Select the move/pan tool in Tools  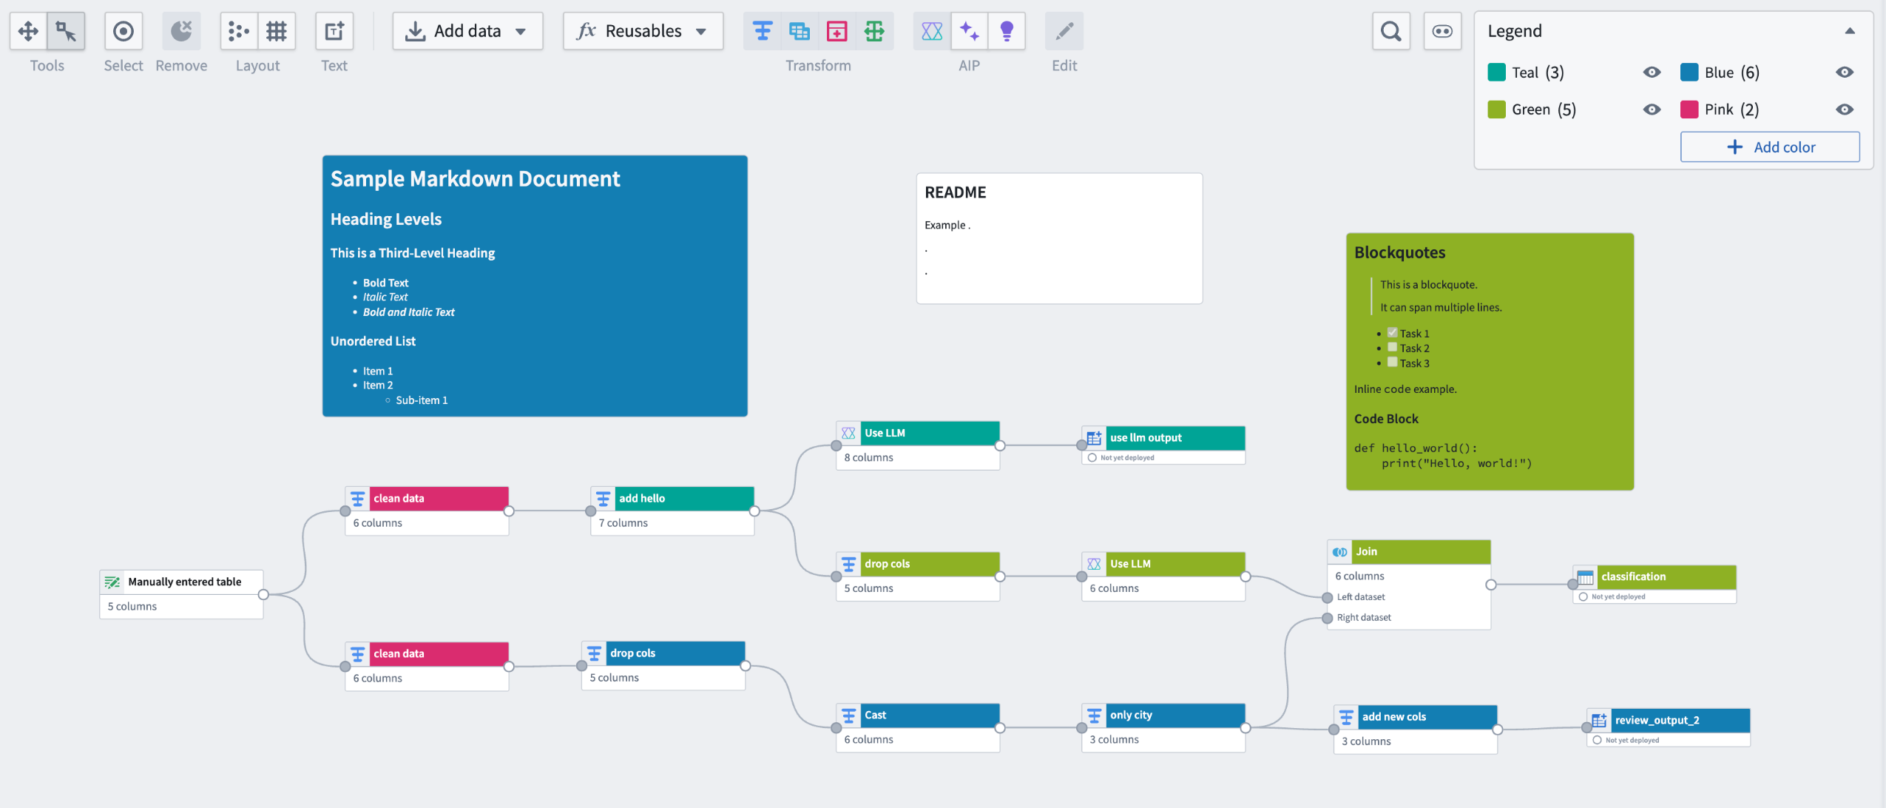[x=30, y=31]
